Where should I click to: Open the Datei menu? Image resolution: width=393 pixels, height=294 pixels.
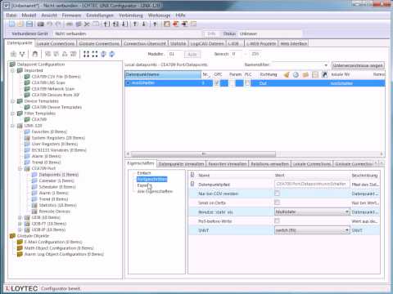pos(11,16)
